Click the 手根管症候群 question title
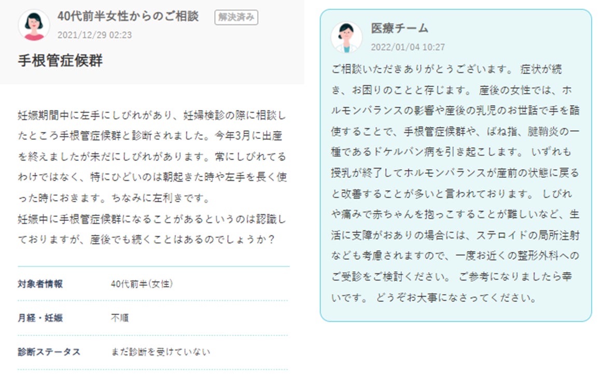The height and width of the screenshot is (378, 601). pos(60,61)
